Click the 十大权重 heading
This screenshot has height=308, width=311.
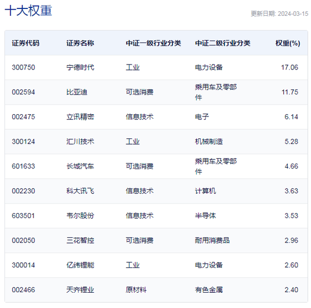(28, 11)
